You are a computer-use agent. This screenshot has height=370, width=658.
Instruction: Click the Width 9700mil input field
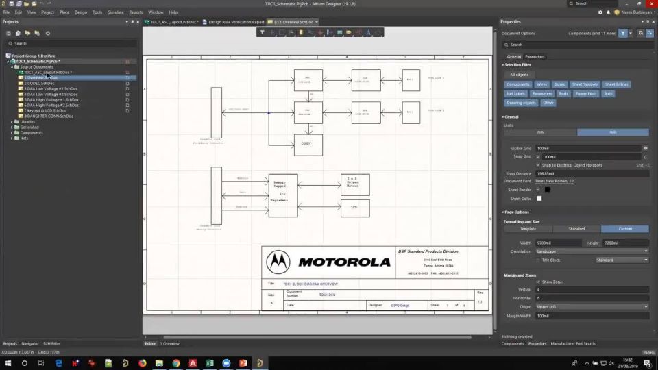coord(558,243)
